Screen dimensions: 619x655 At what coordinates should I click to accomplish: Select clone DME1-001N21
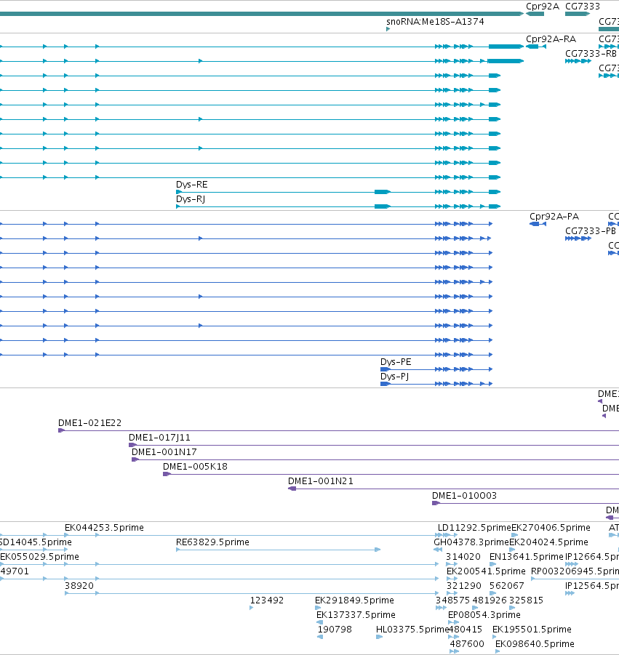pos(453,489)
